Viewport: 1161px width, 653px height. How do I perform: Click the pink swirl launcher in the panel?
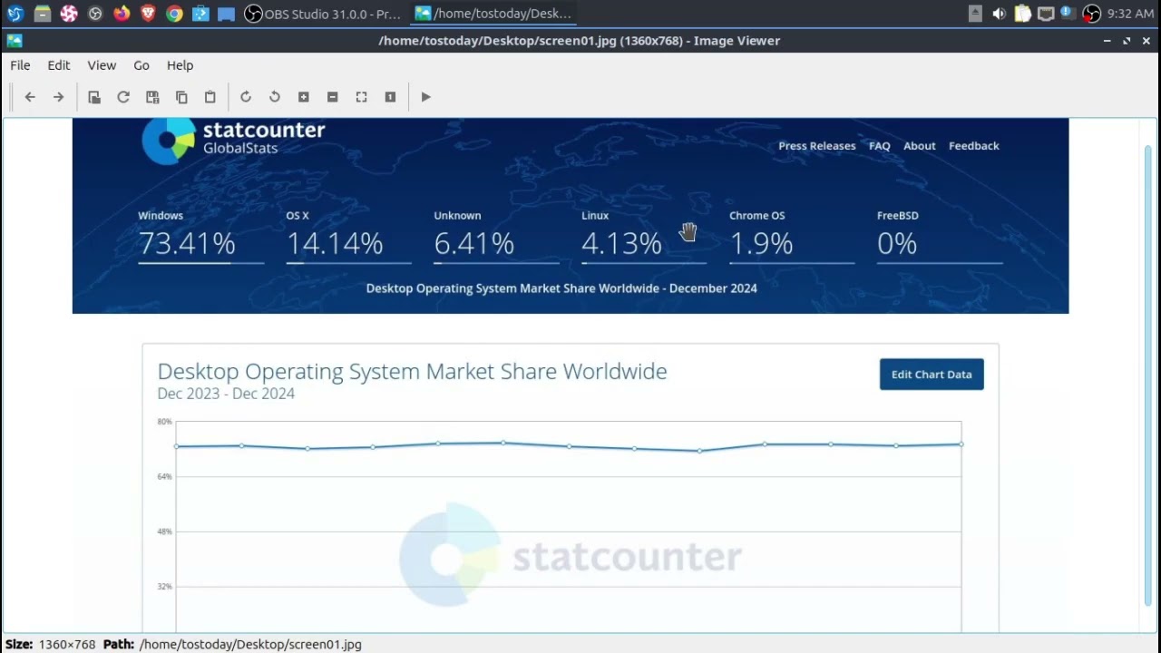68,14
